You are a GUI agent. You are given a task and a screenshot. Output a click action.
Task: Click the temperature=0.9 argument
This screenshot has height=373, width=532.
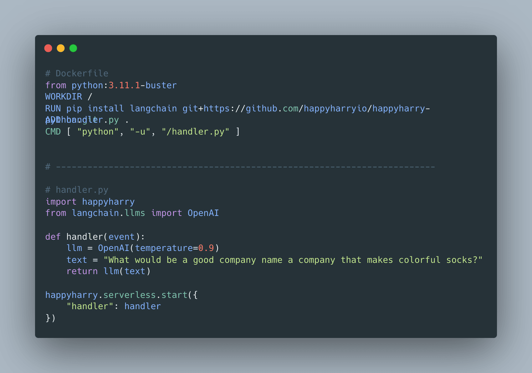coord(175,248)
